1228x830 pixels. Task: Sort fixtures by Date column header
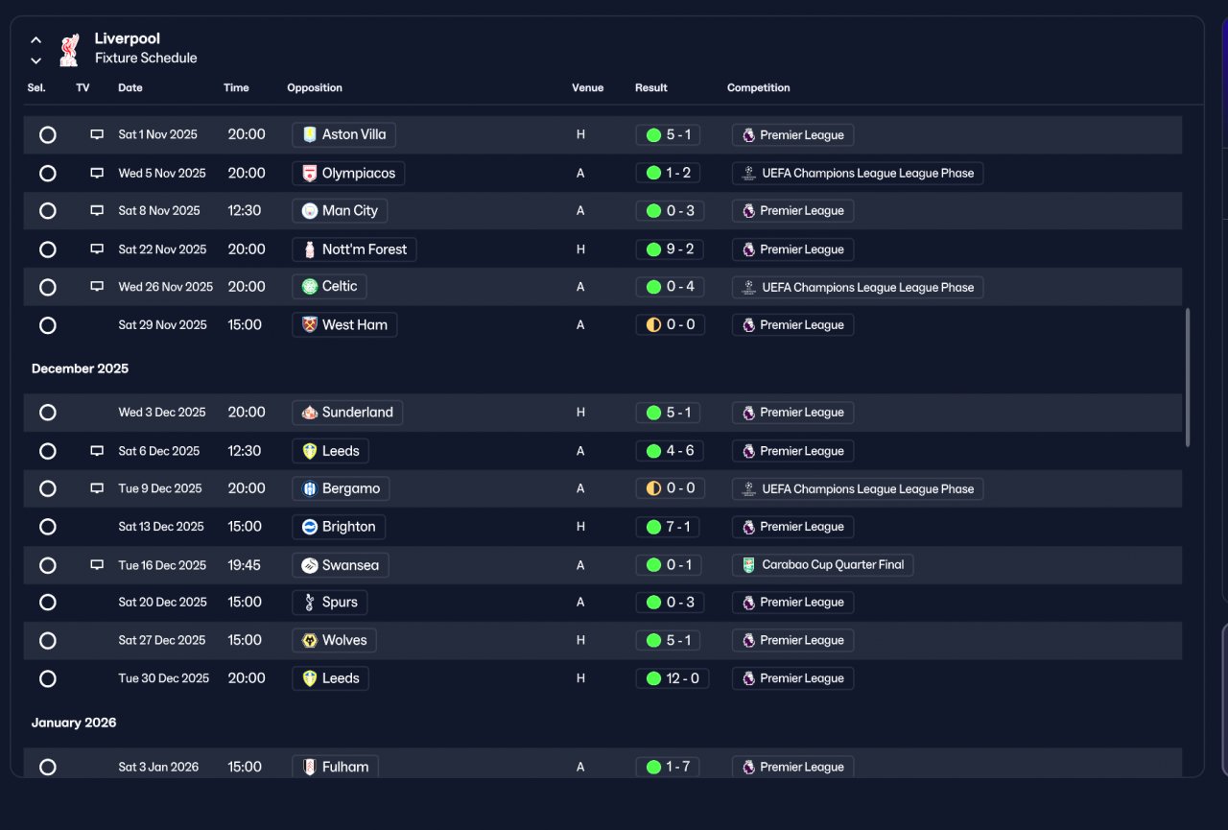point(130,87)
